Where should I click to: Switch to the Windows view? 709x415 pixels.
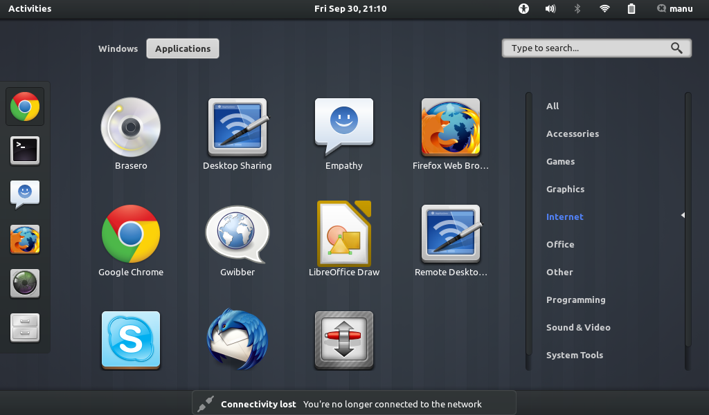pos(118,48)
